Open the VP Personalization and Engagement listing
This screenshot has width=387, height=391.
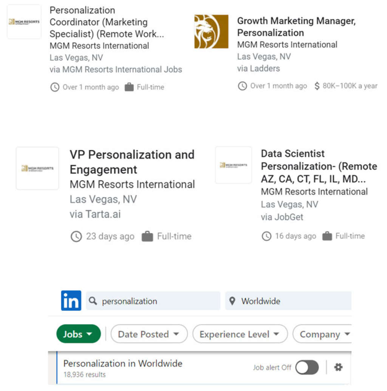pyautogui.click(x=132, y=162)
